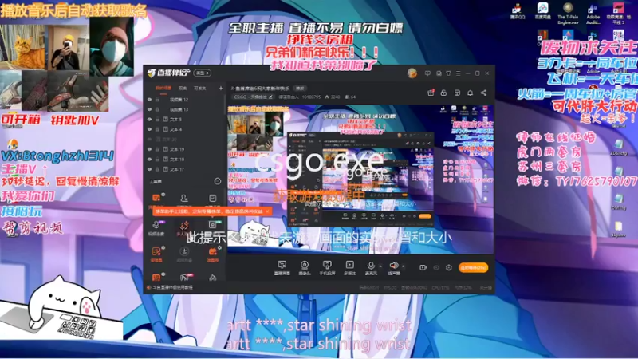Open user avatar in title bar
Screen dimensions: 638x359
412,73
